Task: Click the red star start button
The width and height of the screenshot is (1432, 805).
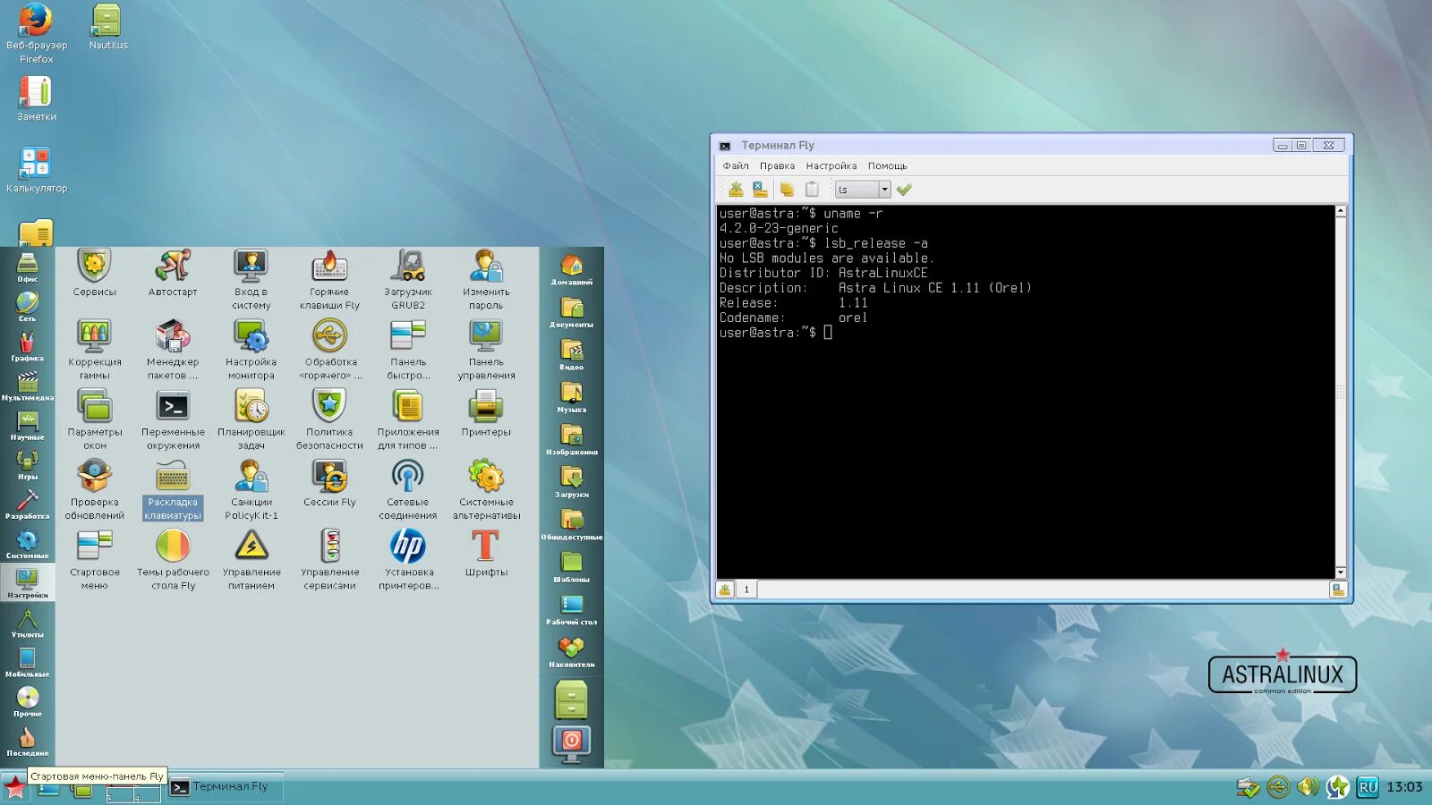Action: click(x=14, y=788)
